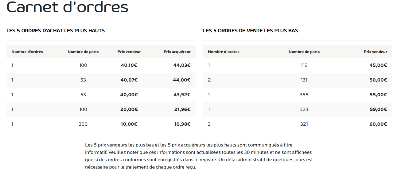This screenshot has height=175, width=393.
Task: Click the sell row with 323 parts
Action: [x=298, y=109]
